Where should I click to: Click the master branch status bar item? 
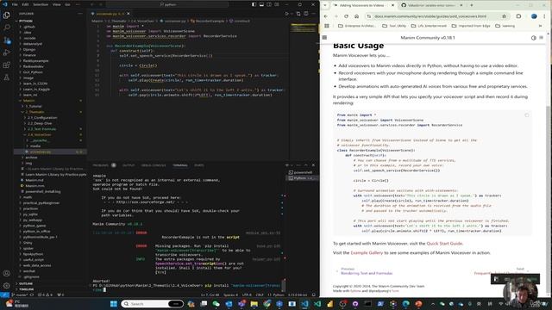click(x=21, y=294)
